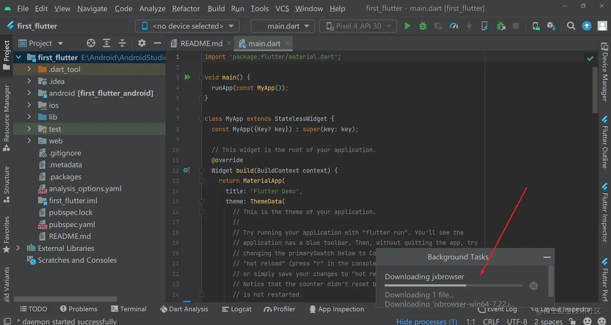
Task: Click the locate-file target icon in Project panel
Action: (x=91, y=43)
